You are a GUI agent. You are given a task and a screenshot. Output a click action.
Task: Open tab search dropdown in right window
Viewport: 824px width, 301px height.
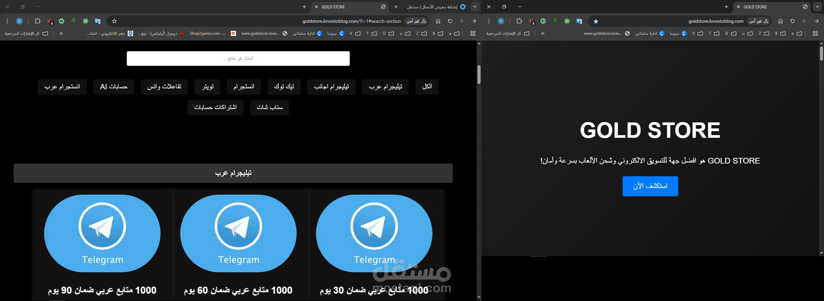pos(817,7)
